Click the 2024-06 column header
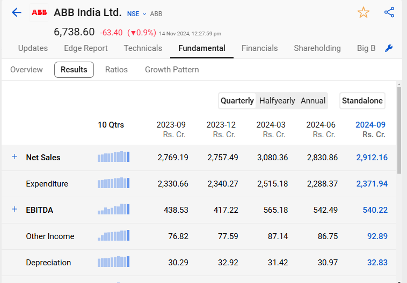Viewport: 407px width, 283px height. click(321, 129)
